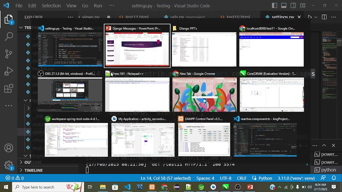The width and height of the screenshot is (342, 192).
Task: Switch to the Django Messages PowerPoint thumbnail
Action: [137, 46]
